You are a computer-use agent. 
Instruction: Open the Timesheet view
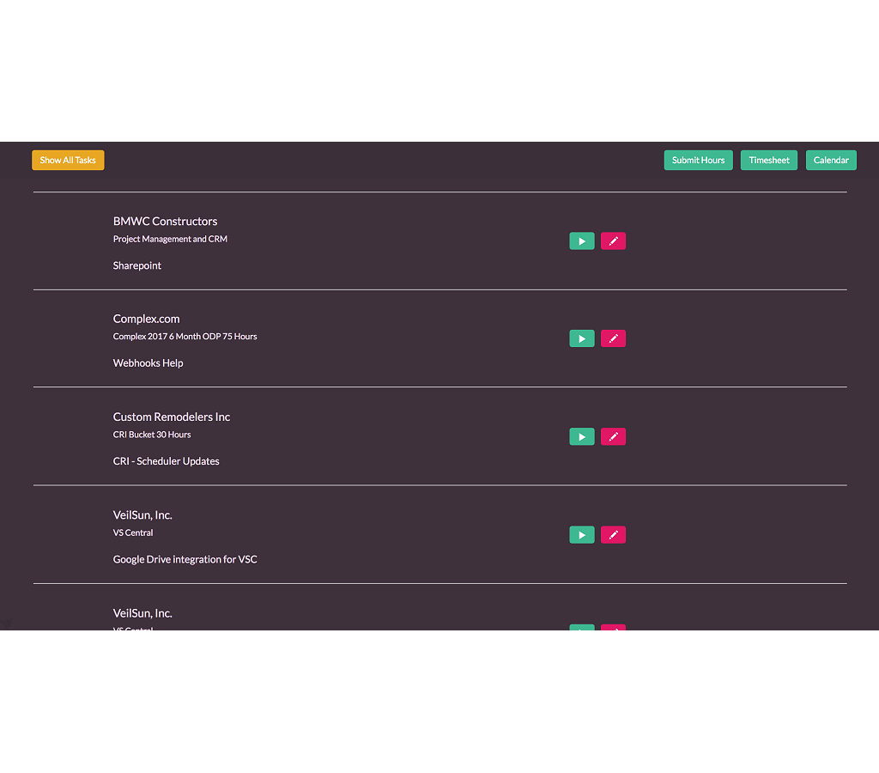point(769,161)
